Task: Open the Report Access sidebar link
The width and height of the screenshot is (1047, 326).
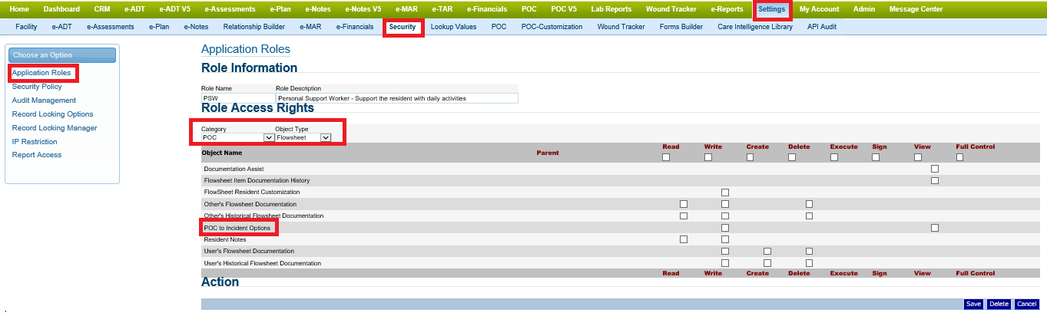Action: (x=37, y=155)
